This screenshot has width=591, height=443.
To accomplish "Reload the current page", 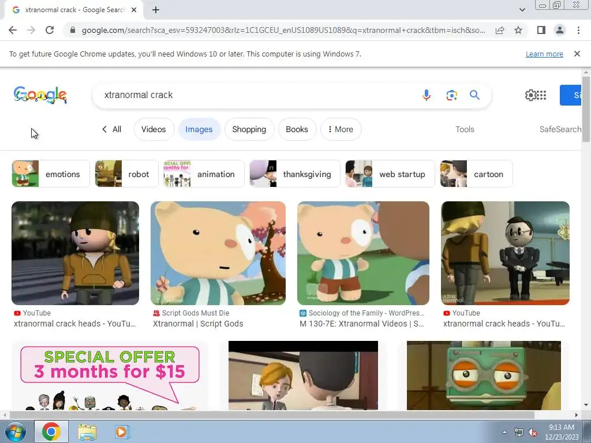I will coord(50,30).
